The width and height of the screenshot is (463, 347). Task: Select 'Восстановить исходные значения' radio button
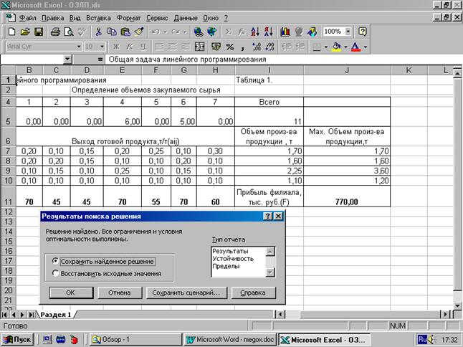click(55, 273)
